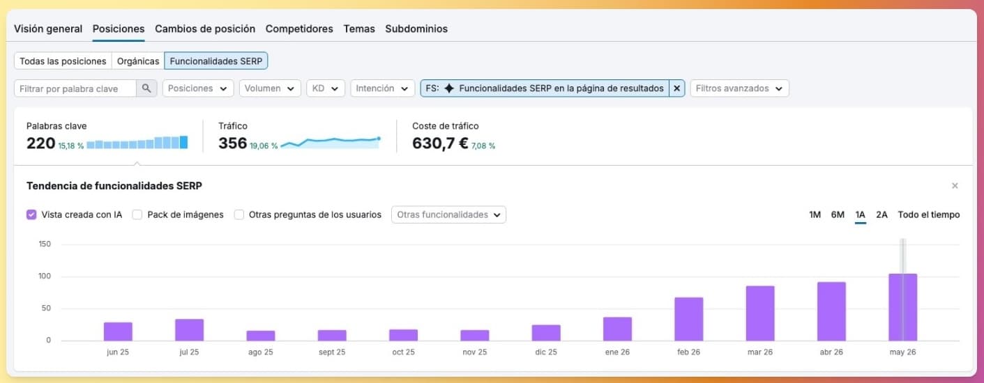Select the Orgánicas positions button
The height and width of the screenshot is (383, 984).
click(138, 61)
